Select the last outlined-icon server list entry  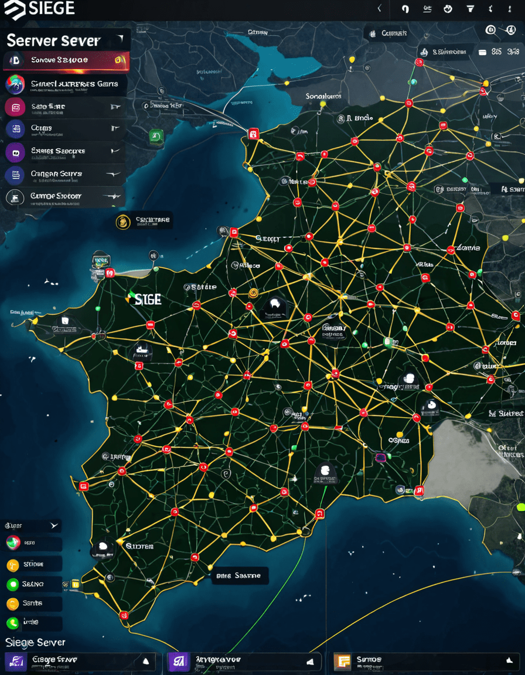click(x=64, y=197)
